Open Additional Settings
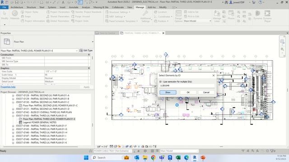The width and height of the screenshot is (289, 162). point(145,16)
